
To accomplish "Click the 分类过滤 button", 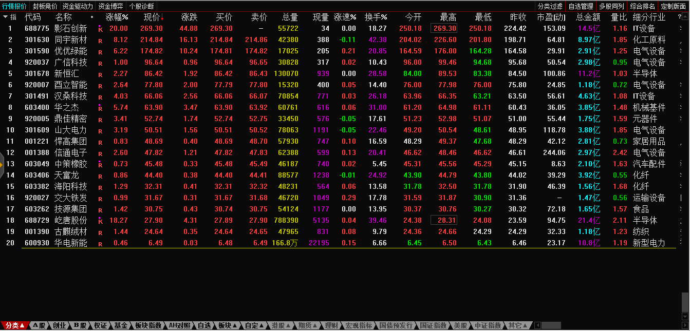I will tap(550, 6).
